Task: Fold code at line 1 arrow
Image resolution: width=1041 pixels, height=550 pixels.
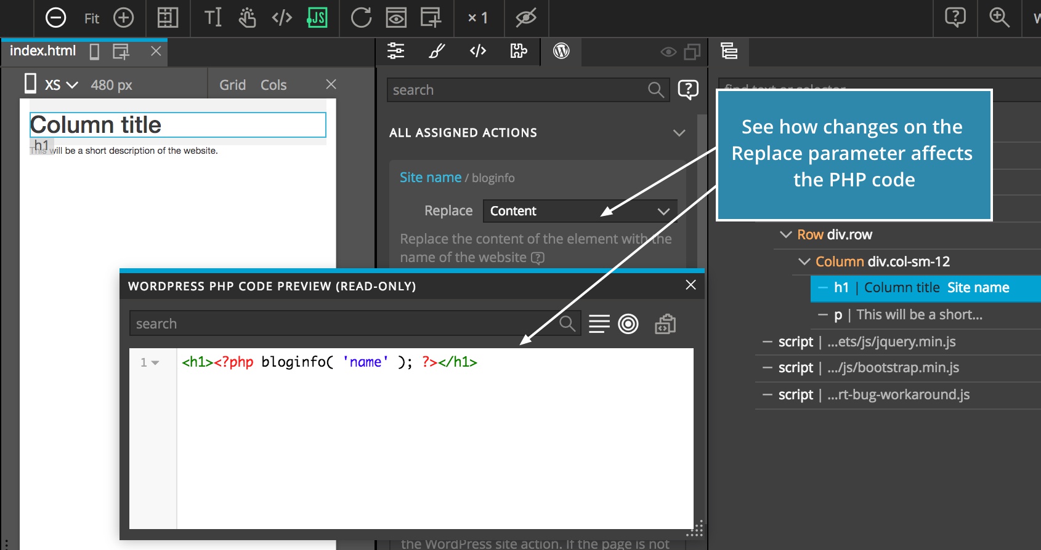Action: click(x=155, y=363)
